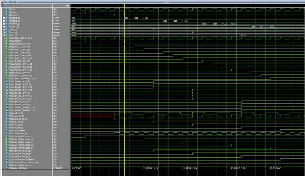305x176 pixels.
Task: Expand the /tb/pgood_g2 bus
Action: tap(4, 24)
